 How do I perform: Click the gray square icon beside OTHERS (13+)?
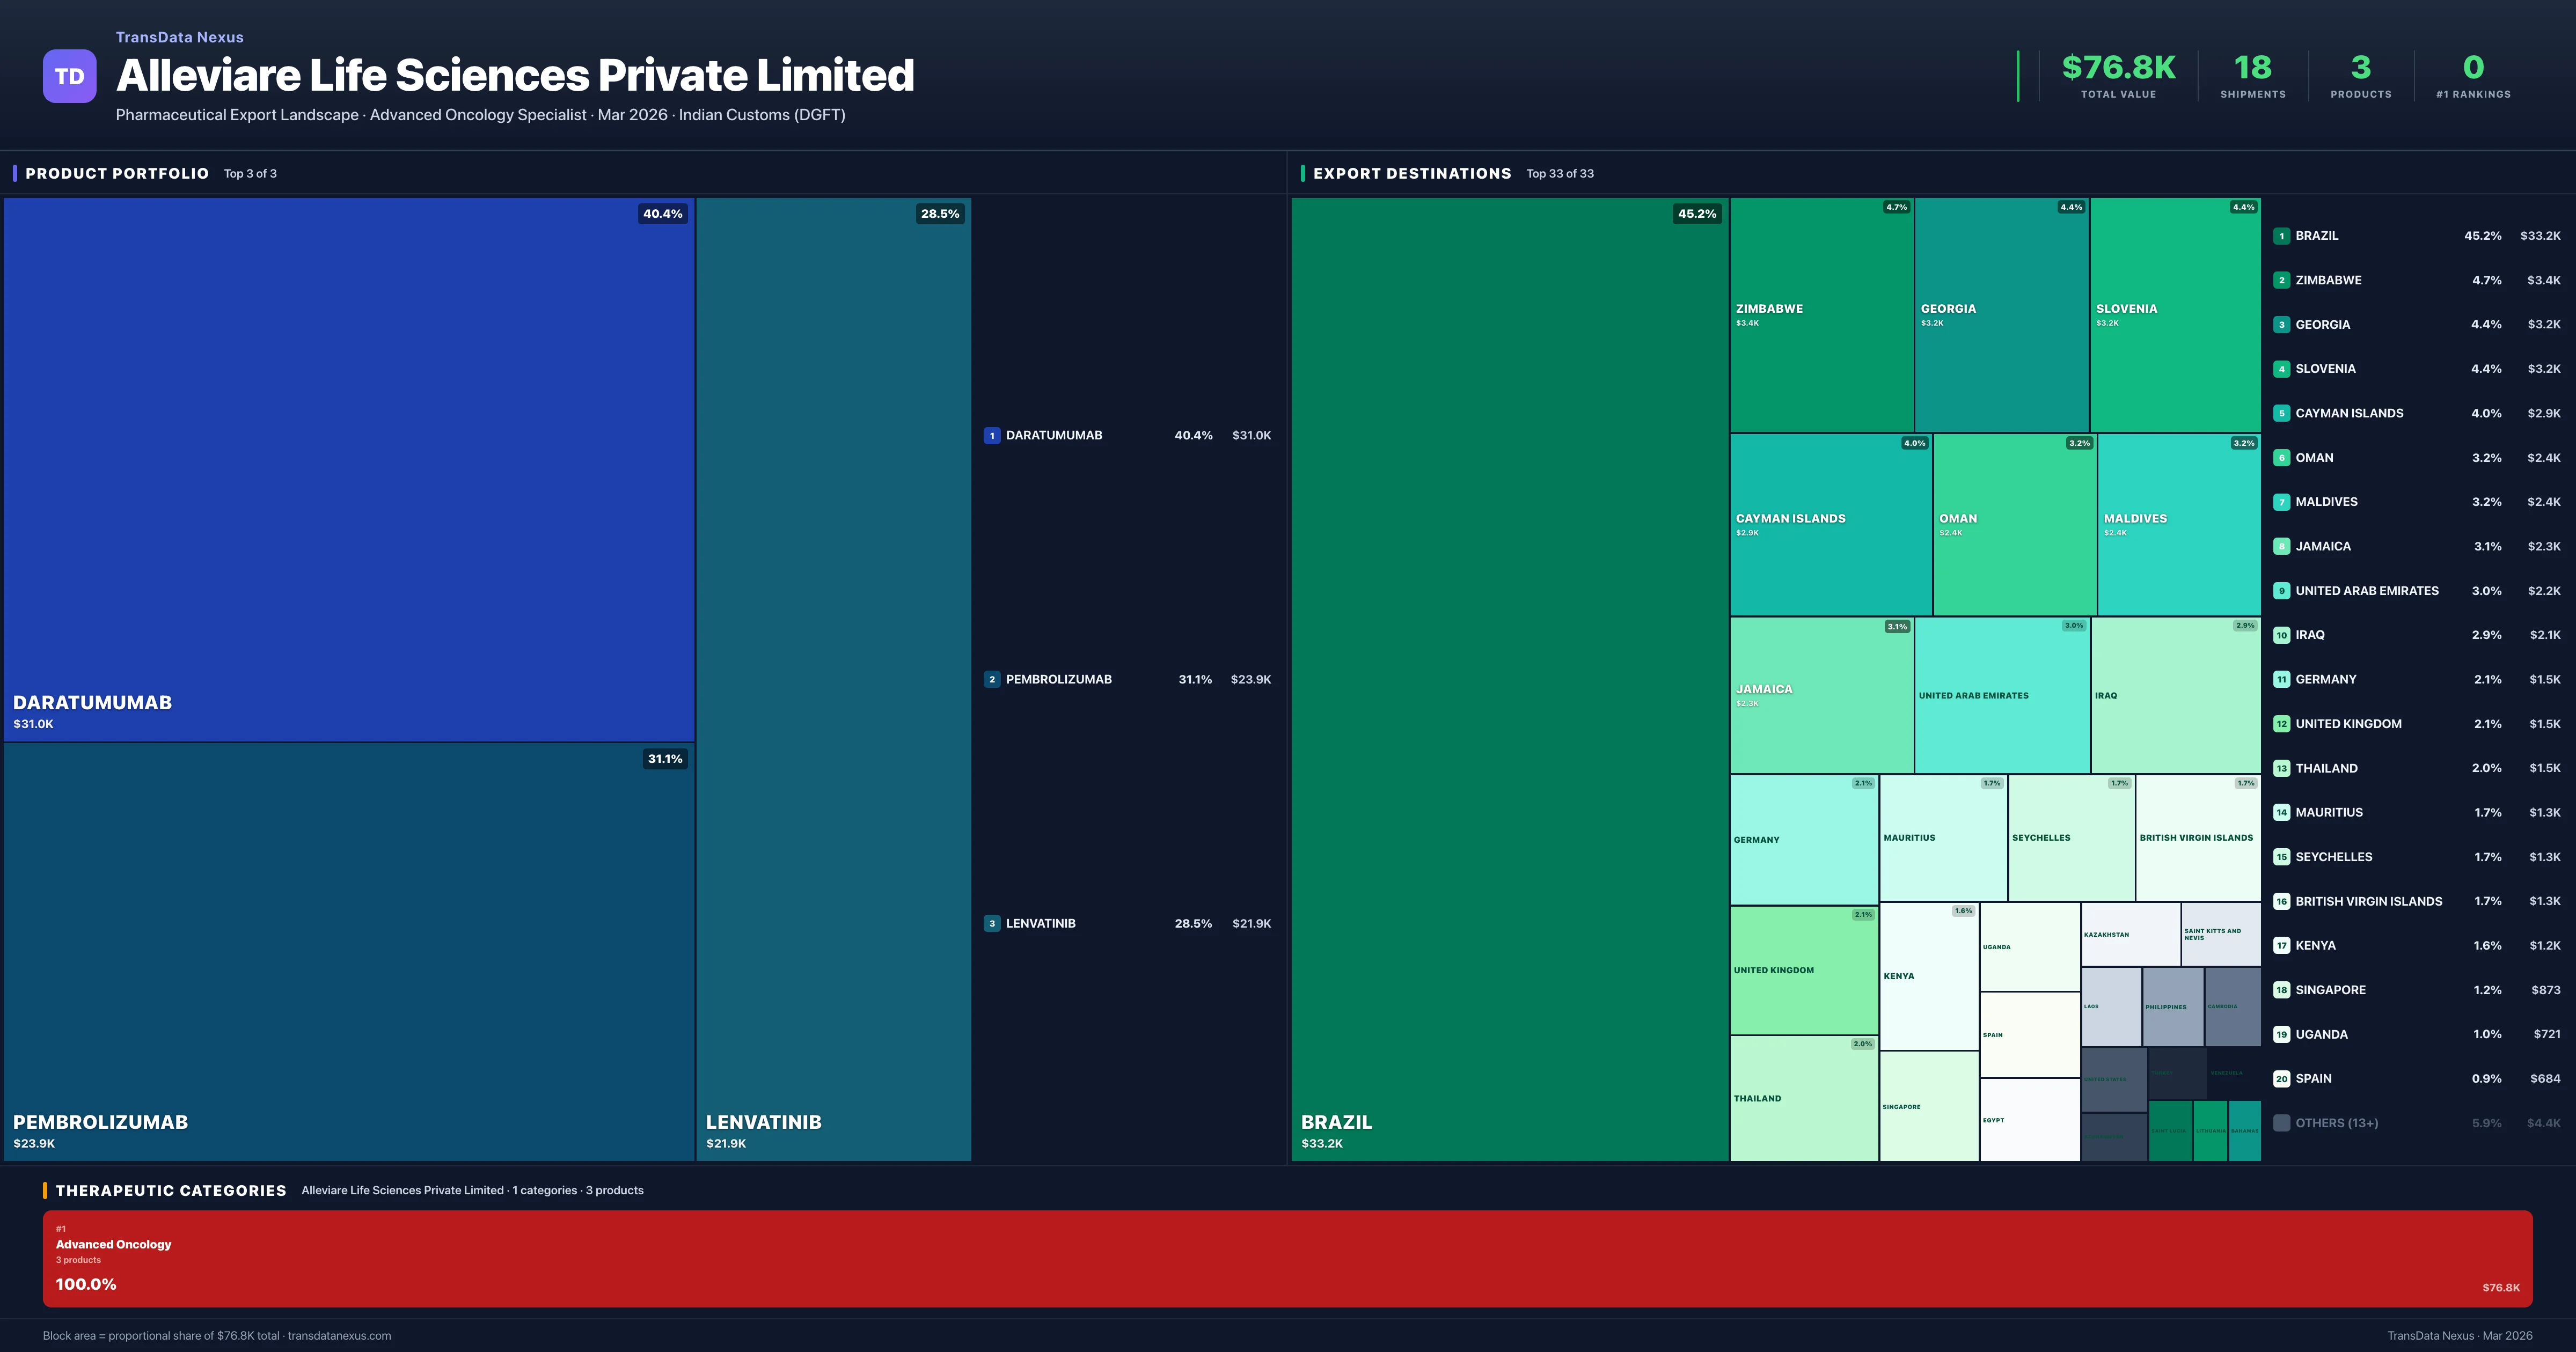pyautogui.click(x=2281, y=1123)
